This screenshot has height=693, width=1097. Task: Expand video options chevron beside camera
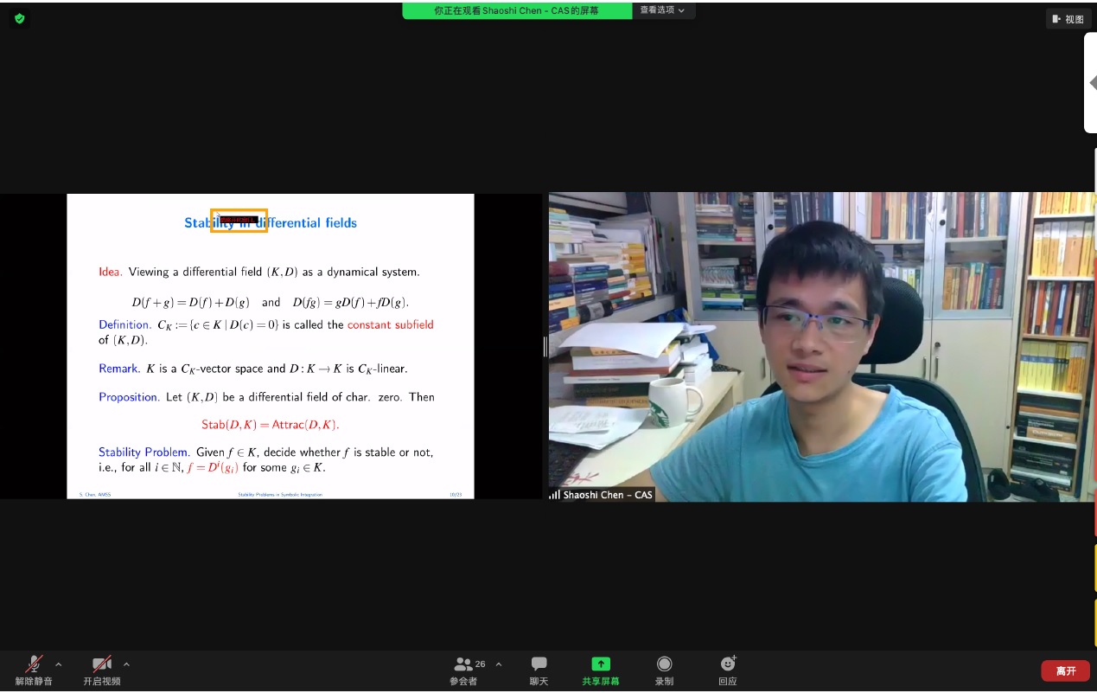click(126, 664)
